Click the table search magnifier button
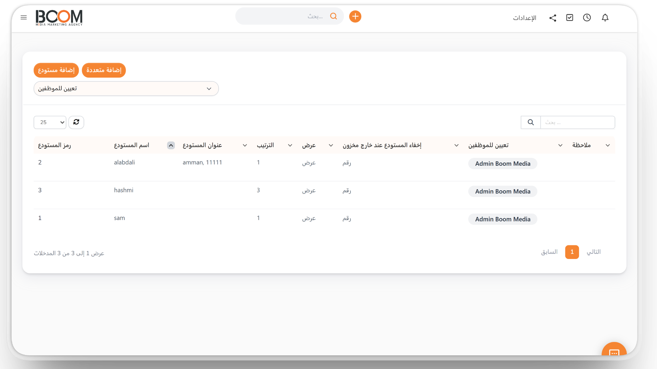Image resolution: width=657 pixels, height=369 pixels. pos(531,122)
